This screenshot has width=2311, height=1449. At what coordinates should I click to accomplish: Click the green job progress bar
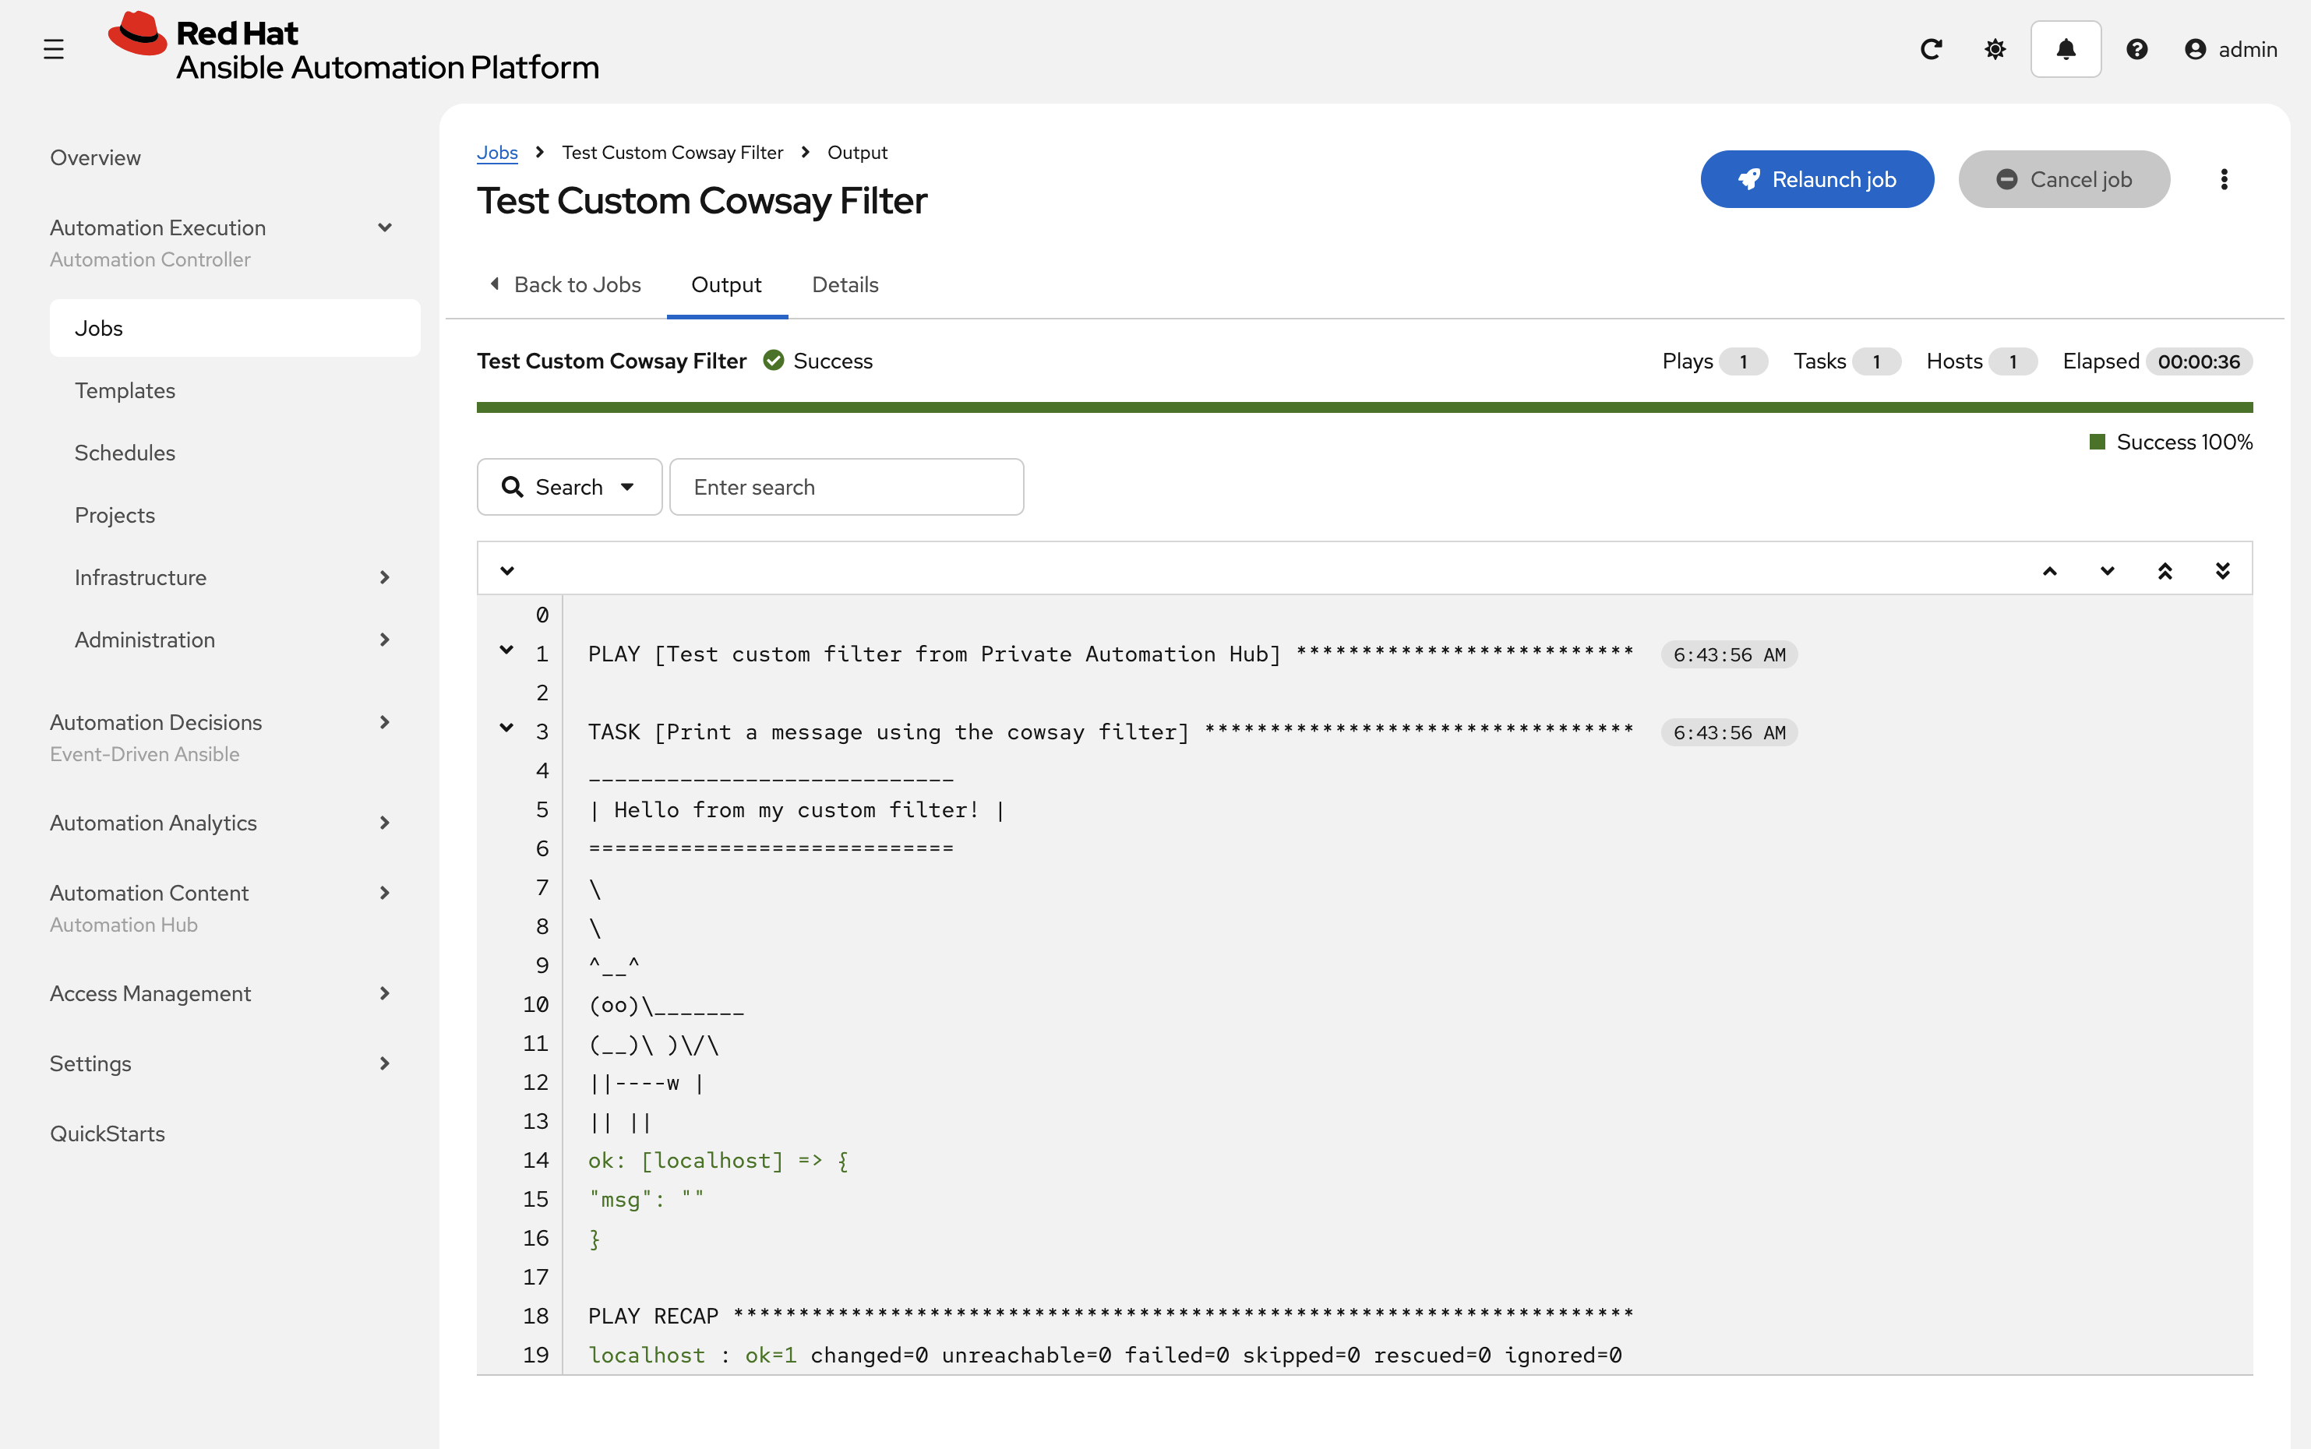point(1363,407)
